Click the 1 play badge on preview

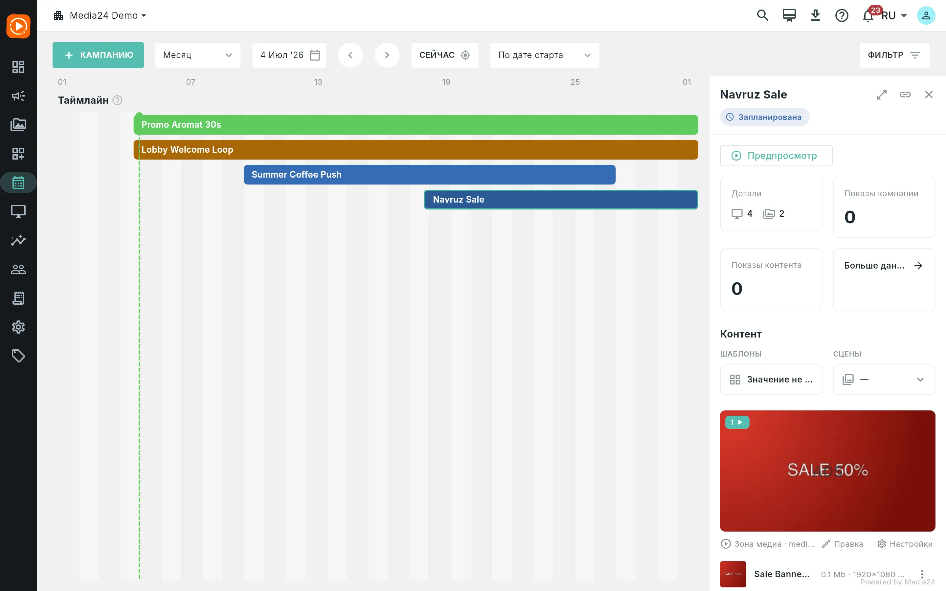737,422
